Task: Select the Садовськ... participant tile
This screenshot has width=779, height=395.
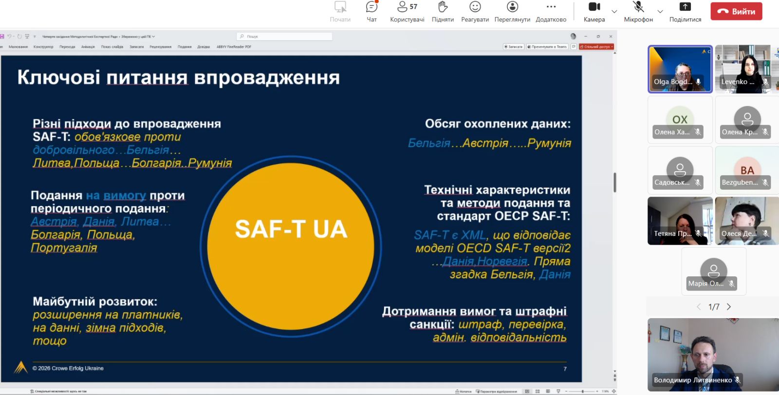Action: (x=680, y=170)
